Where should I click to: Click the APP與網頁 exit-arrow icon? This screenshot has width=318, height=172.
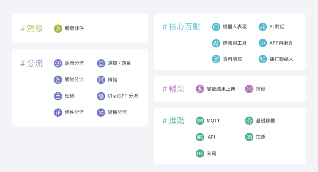point(263,43)
